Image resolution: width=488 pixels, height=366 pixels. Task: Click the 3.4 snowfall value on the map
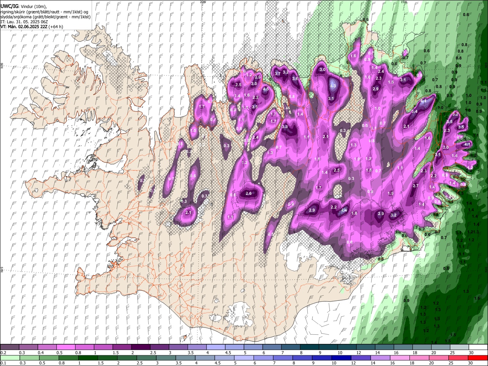point(414,112)
